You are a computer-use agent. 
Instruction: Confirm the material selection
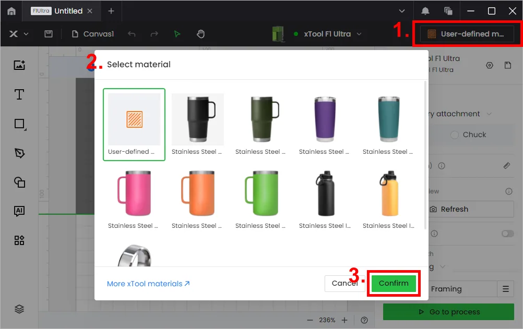coord(394,283)
